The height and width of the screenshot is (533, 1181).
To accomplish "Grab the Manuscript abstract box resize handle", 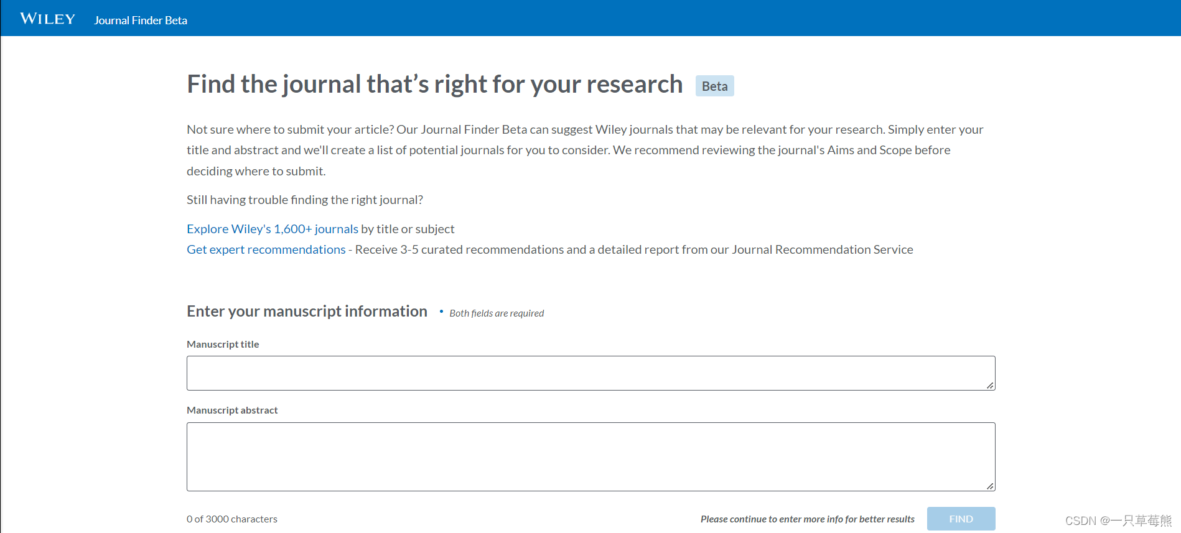I will 990,486.
